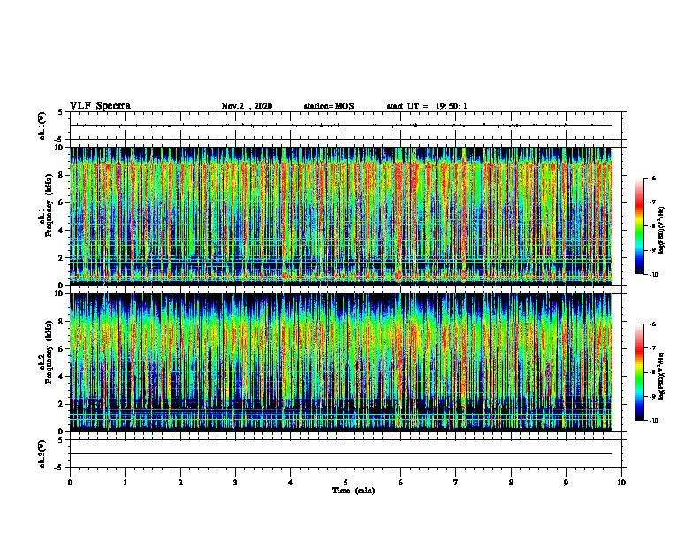Click the ch.2 spectrogram plot
The width and height of the screenshot is (700, 541).
[341, 362]
